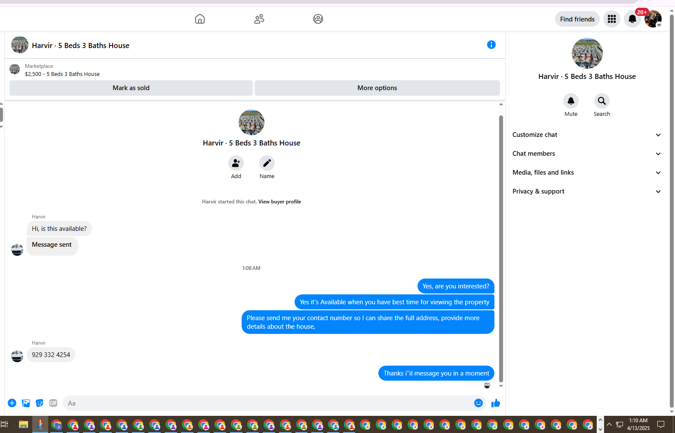The width and height of the screenshot is (675, 433).
Task: Open the taskbar clock showing 1:10 AM
Action: click(638, 424)
